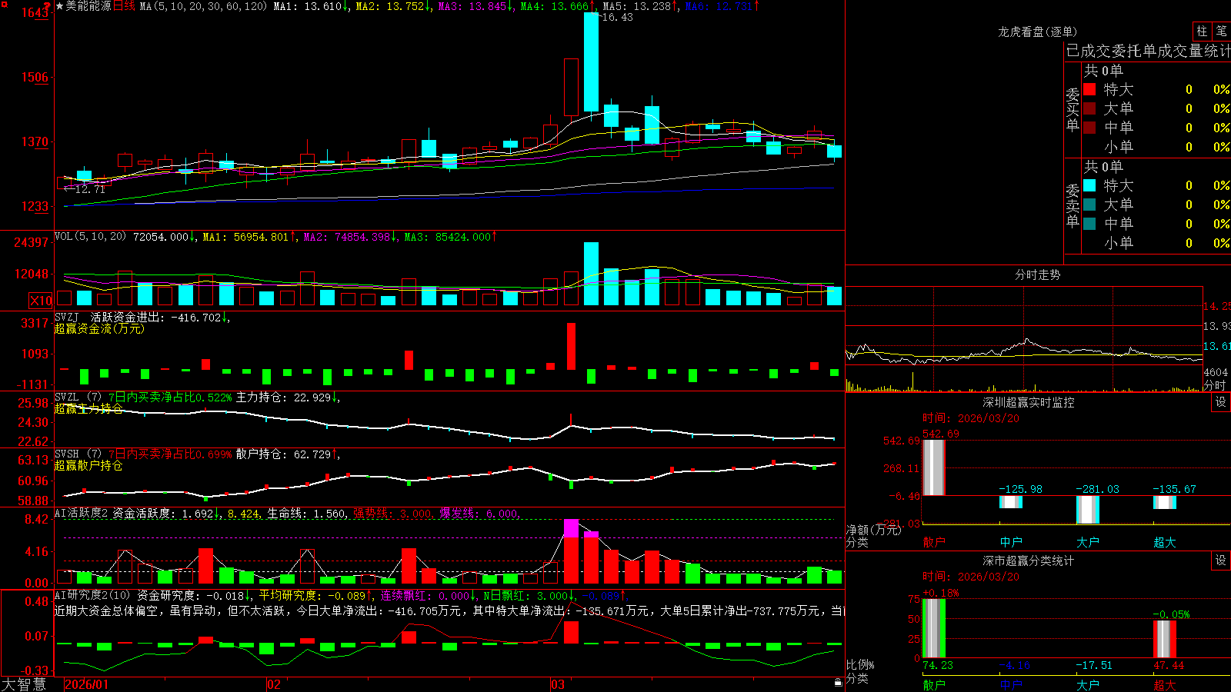Open 设 settings for 深市超赢分类统计

pos(1221,561)
